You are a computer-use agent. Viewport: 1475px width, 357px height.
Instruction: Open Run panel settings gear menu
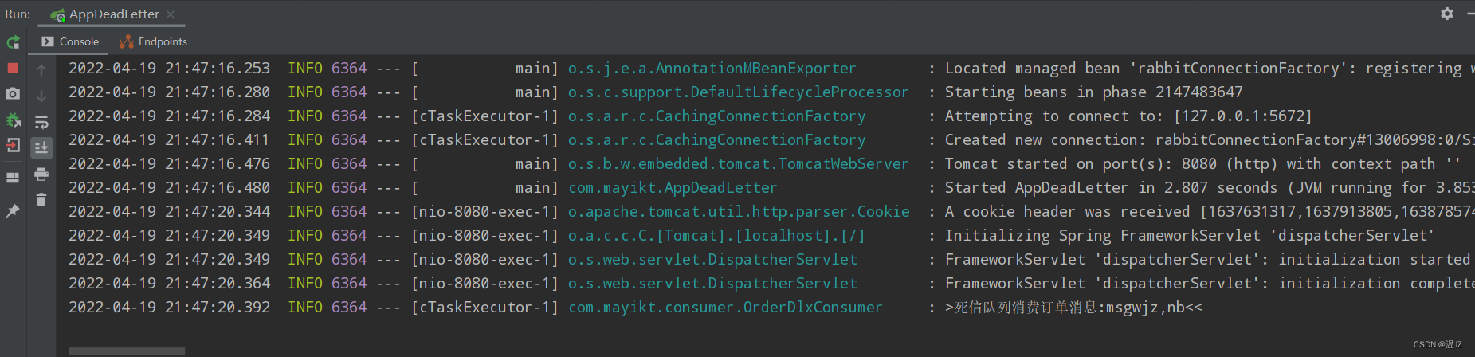click(x=1447, y=14)
